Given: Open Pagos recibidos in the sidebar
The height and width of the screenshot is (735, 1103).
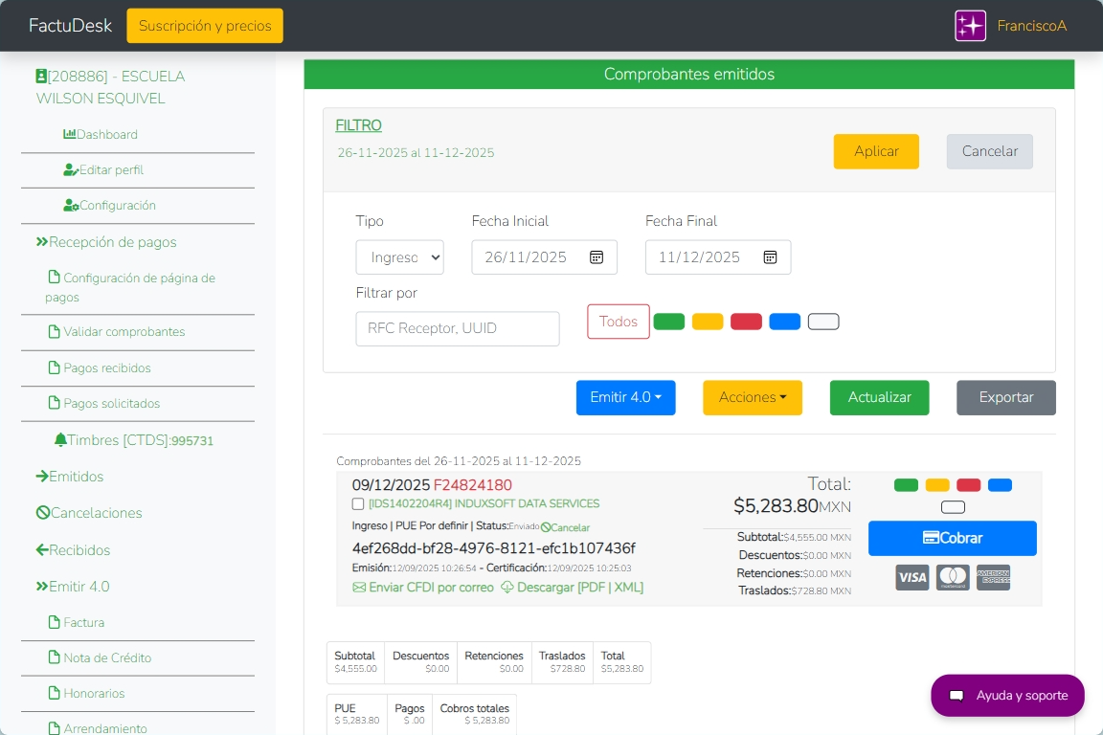Looking at the screenshot, I should click(x=106, y=368).
